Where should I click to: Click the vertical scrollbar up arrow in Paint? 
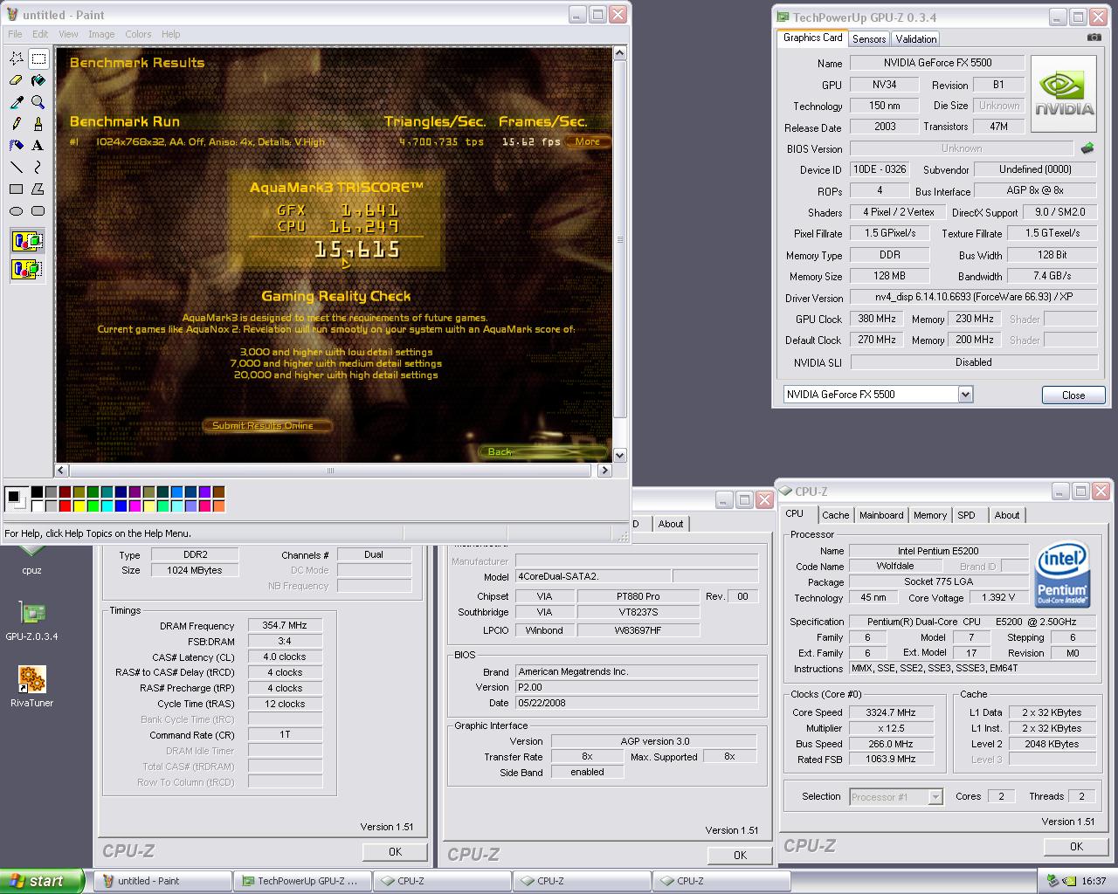[x=619, y=54]
